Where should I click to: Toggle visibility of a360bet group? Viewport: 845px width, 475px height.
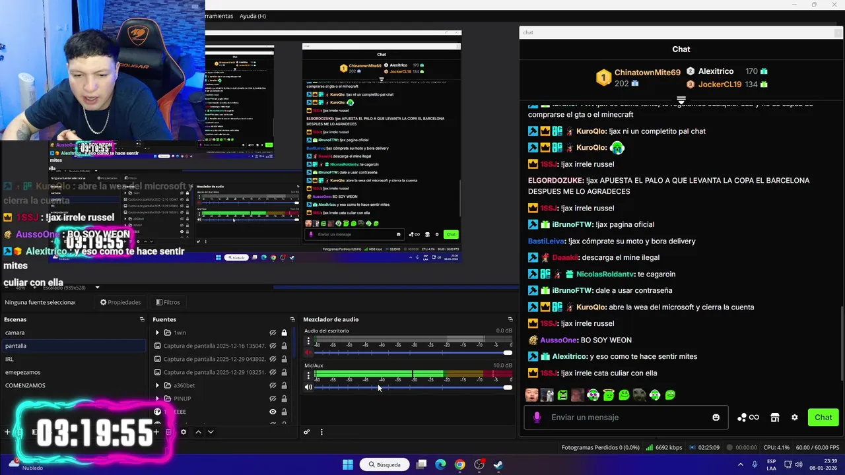[x=273, y=385]
